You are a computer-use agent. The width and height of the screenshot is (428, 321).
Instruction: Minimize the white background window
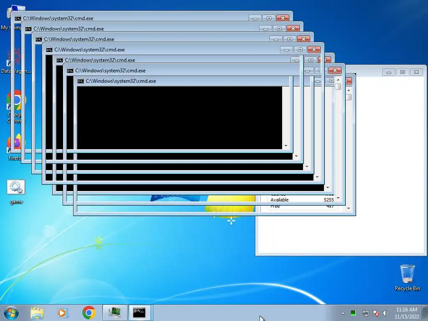(x=389, y=72)
